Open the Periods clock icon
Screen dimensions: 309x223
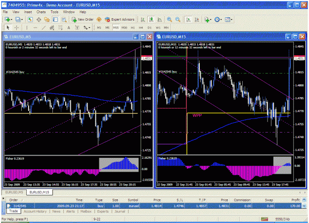coord(217,19)
